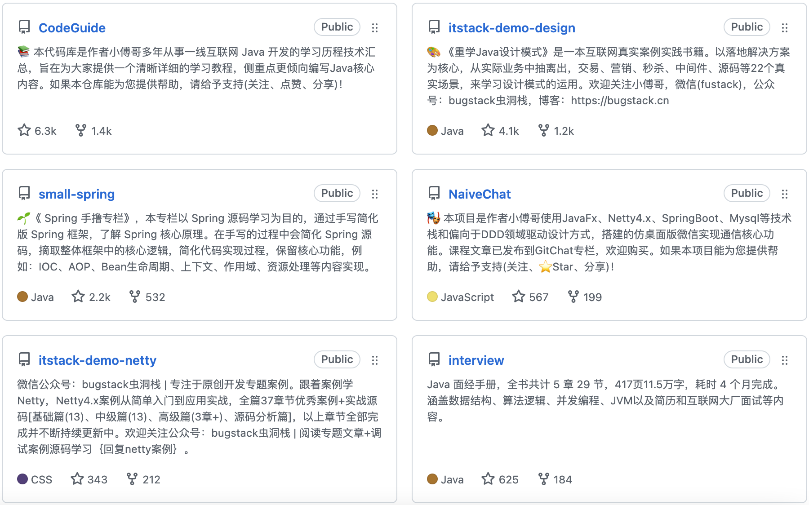
Task: Click the Java language dot on itstack-demo-design
Action: 431,130
